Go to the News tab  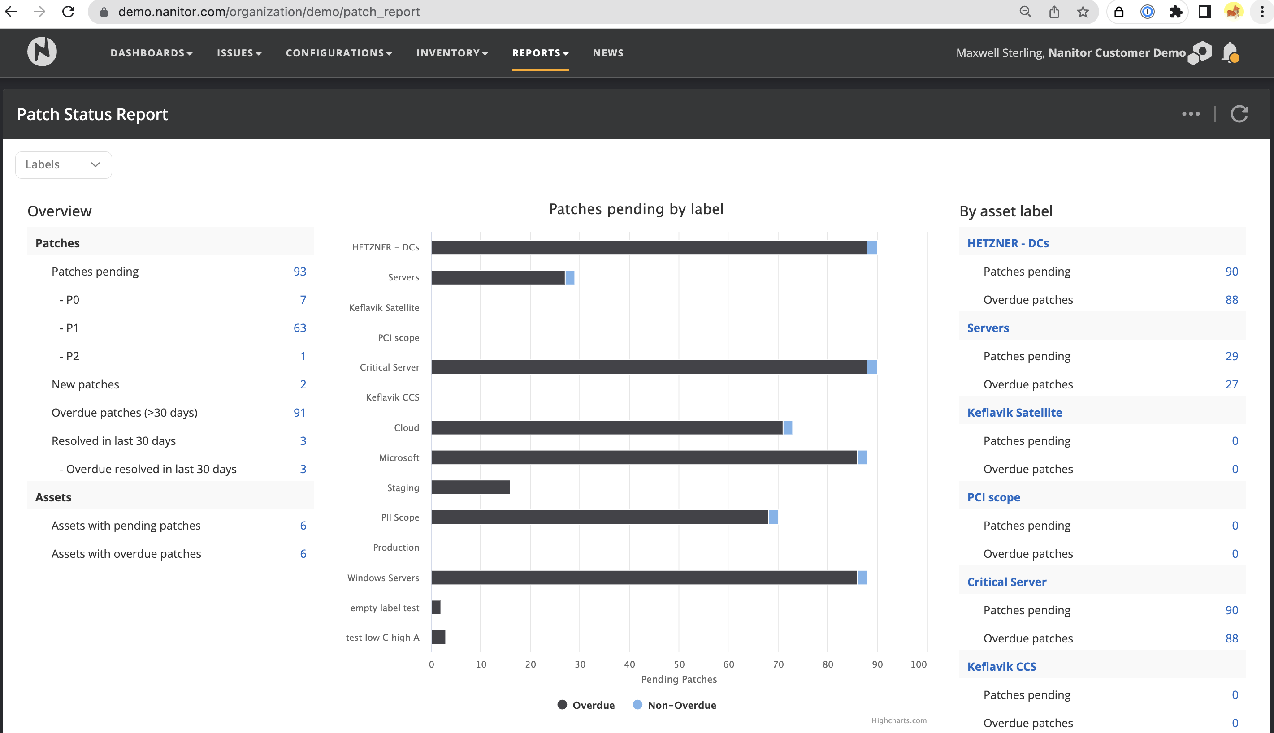point(608,53)
